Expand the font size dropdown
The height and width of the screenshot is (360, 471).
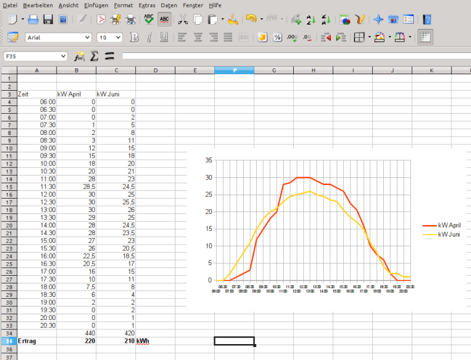coord(118,38)
